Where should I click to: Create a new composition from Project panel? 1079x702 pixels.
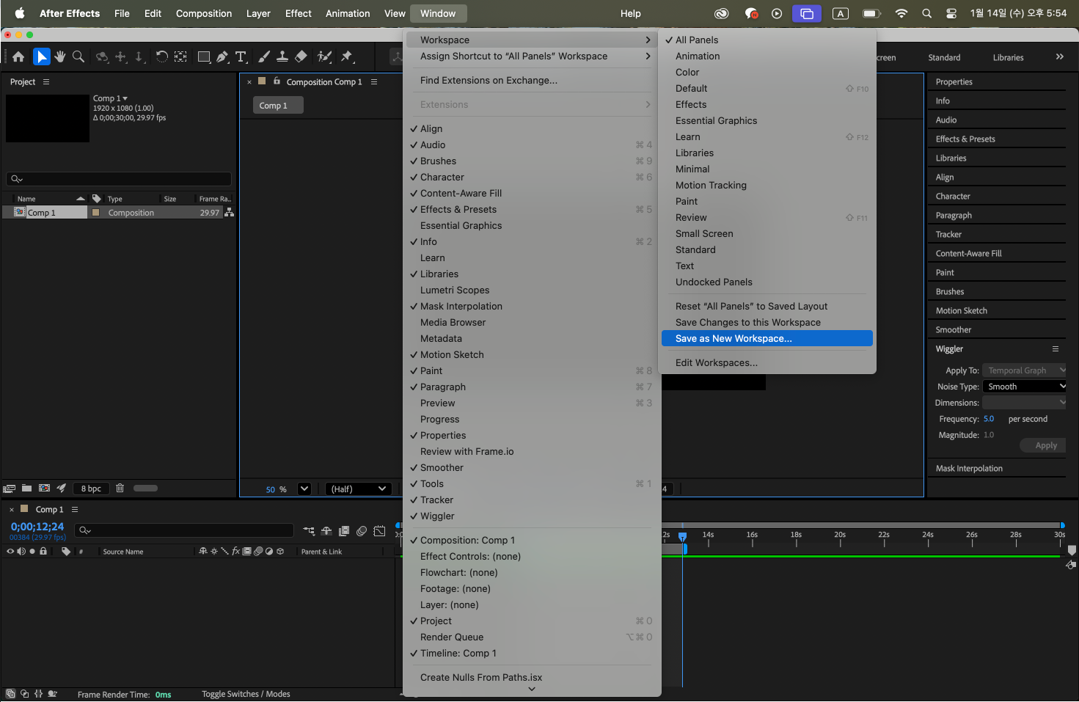(44, 489)
